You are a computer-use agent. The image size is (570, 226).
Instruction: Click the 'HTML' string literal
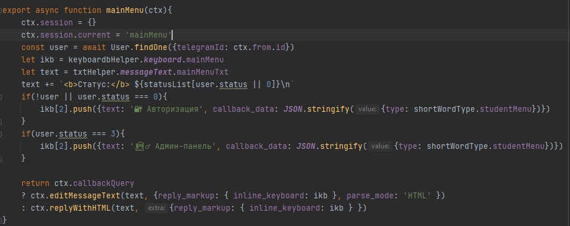(x=417, y=195)
